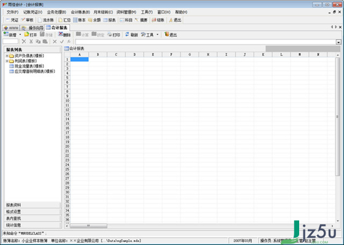The image size is (344, 245).
Task: Open the dropdown arrow next to 新增
Action: [20, 34]
